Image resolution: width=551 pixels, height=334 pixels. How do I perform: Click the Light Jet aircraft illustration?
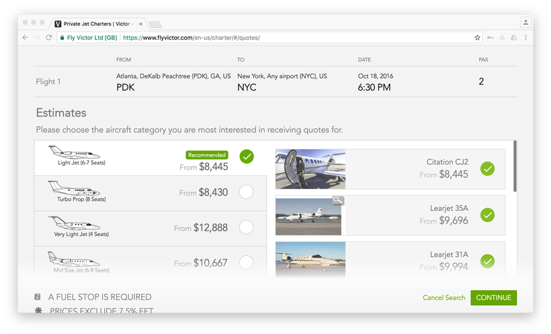(74, 153)
